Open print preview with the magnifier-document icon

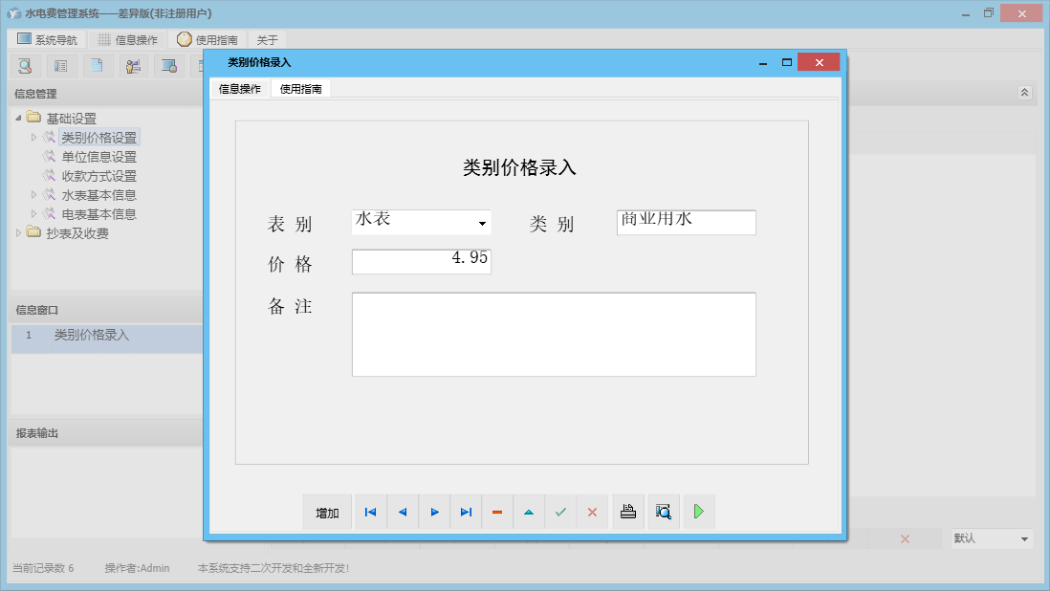pyautogui.click(x=663, y=512)
